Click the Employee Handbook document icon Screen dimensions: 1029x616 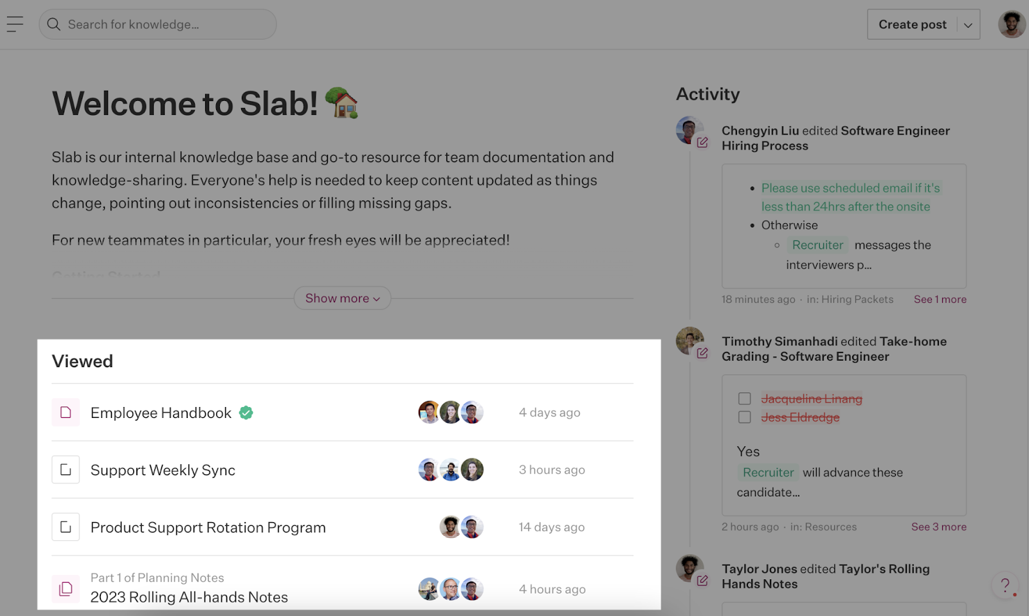pyautogui.click(x=66, y=412)
